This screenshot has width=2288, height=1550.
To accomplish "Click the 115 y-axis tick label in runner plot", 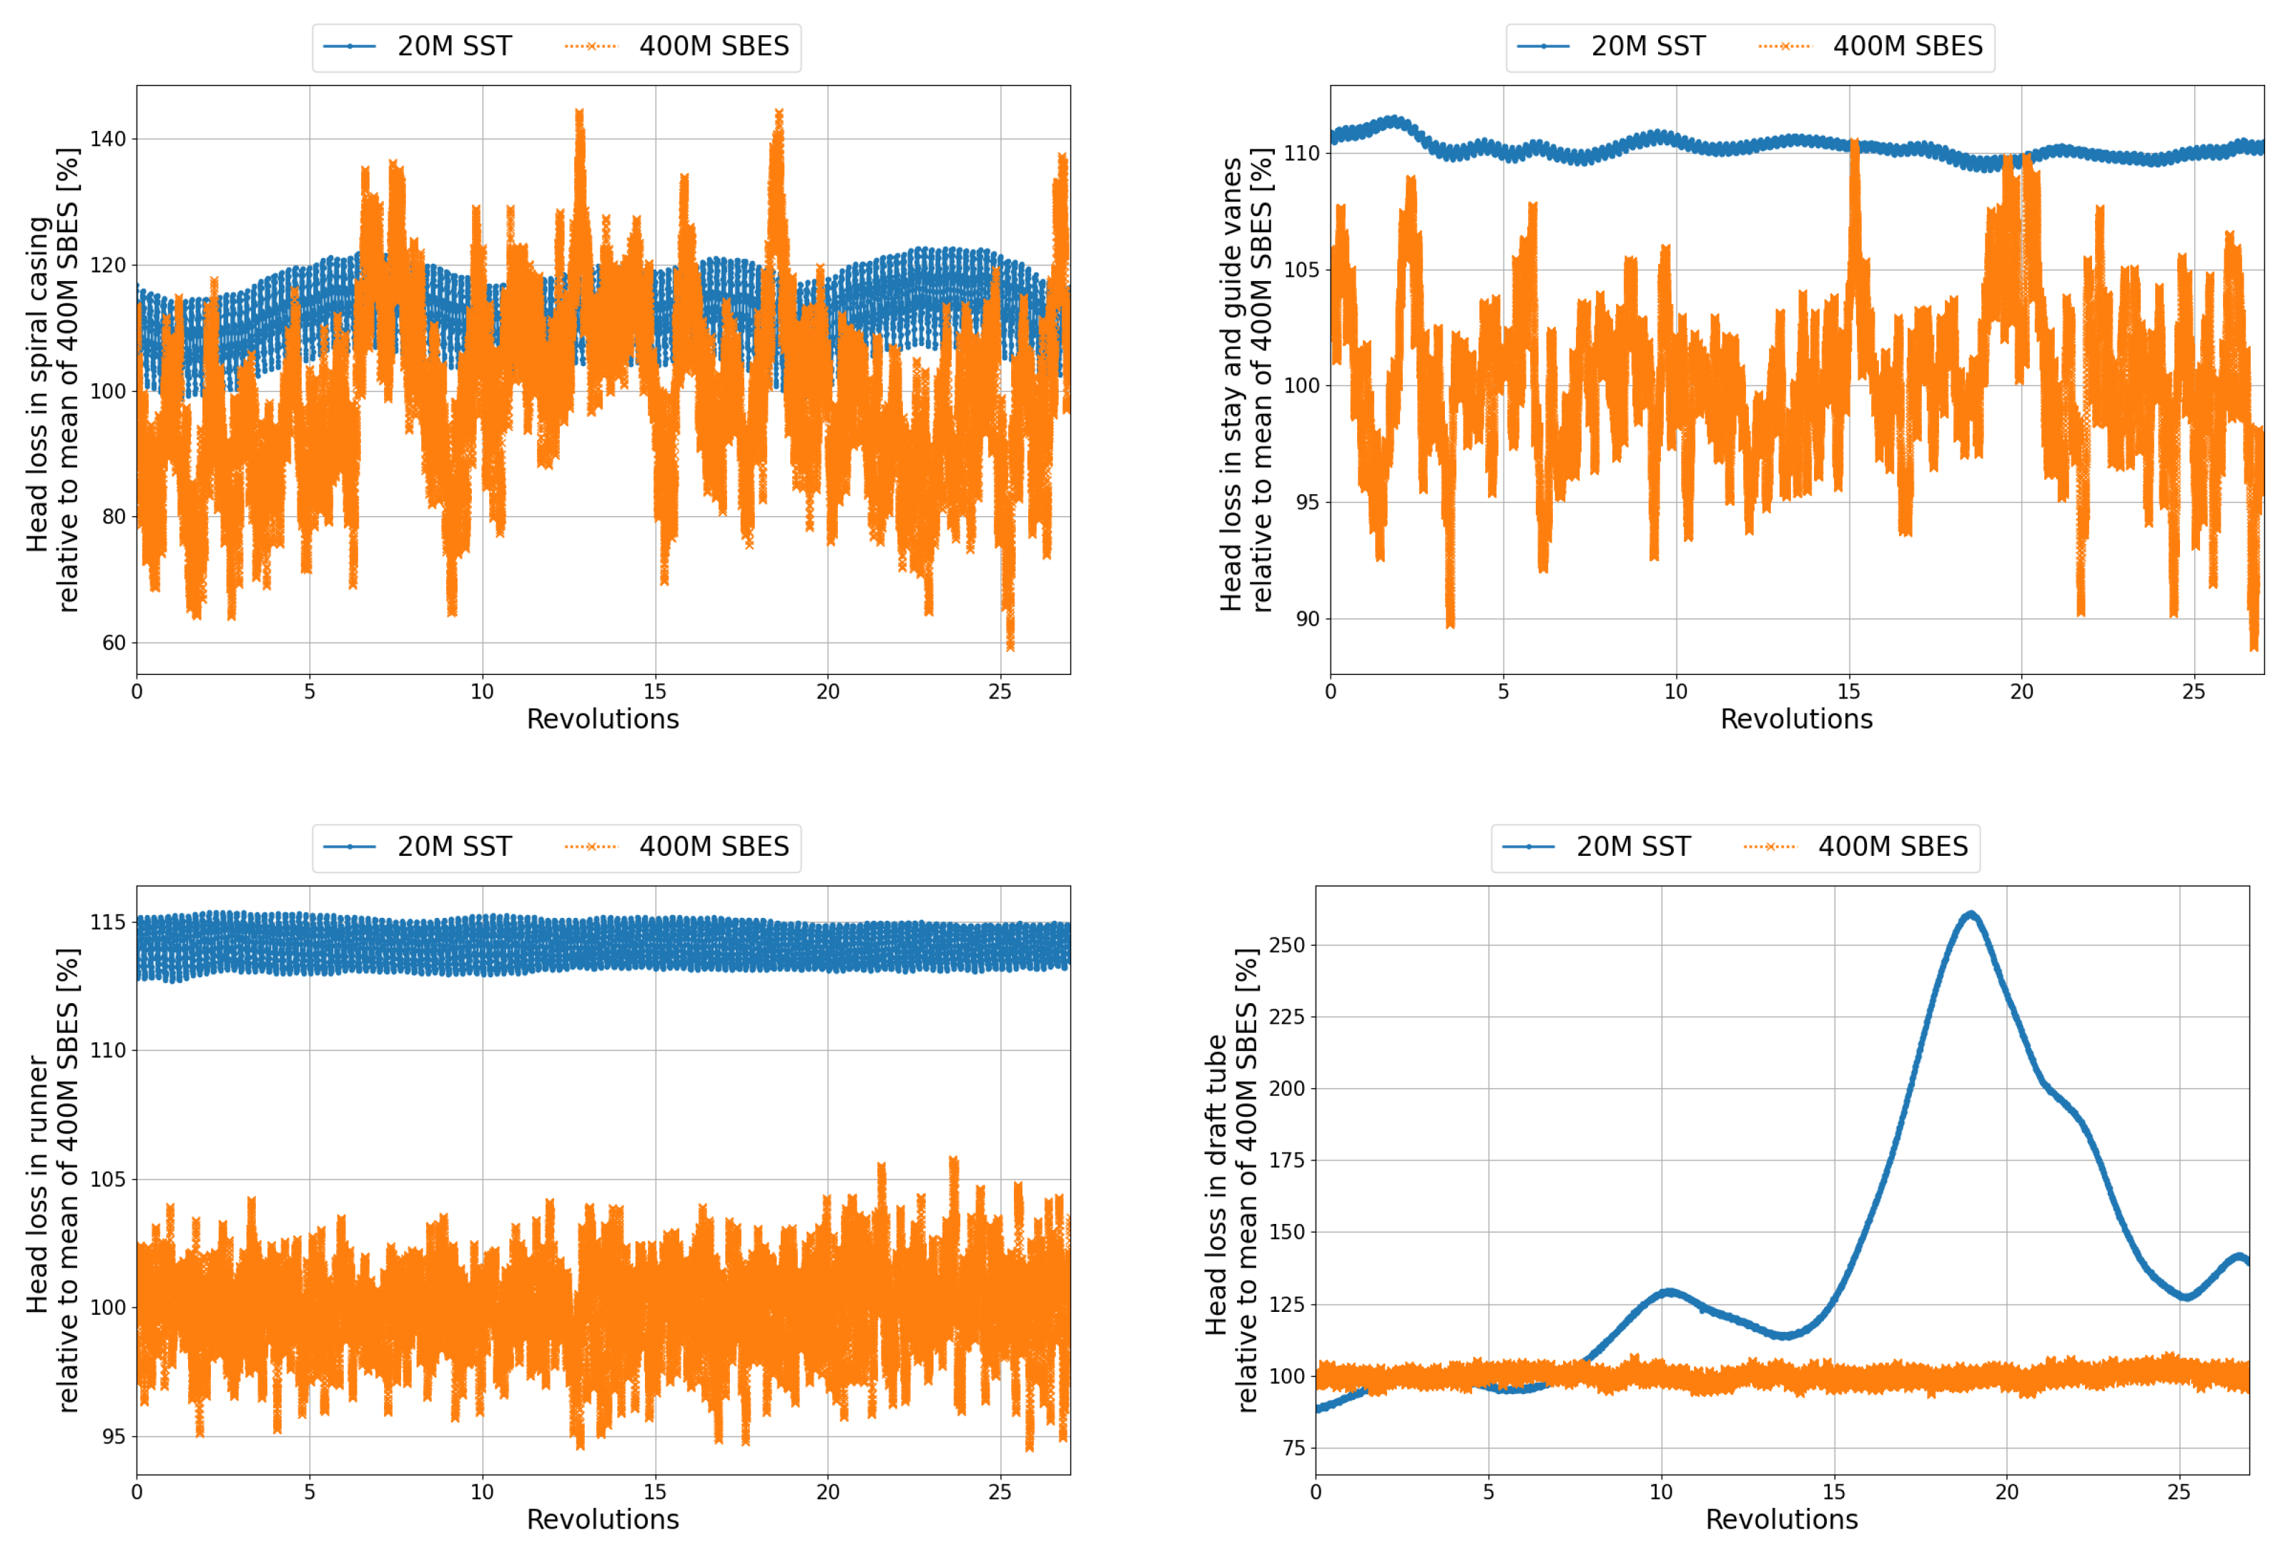I will pyautogui.click(x=107, y=922).
